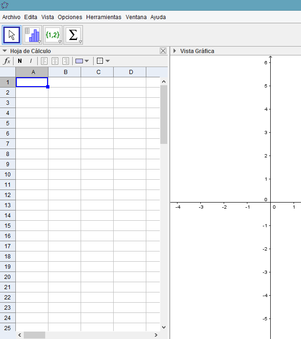
Task: Open the Herramientas menu
Action: 103,17
